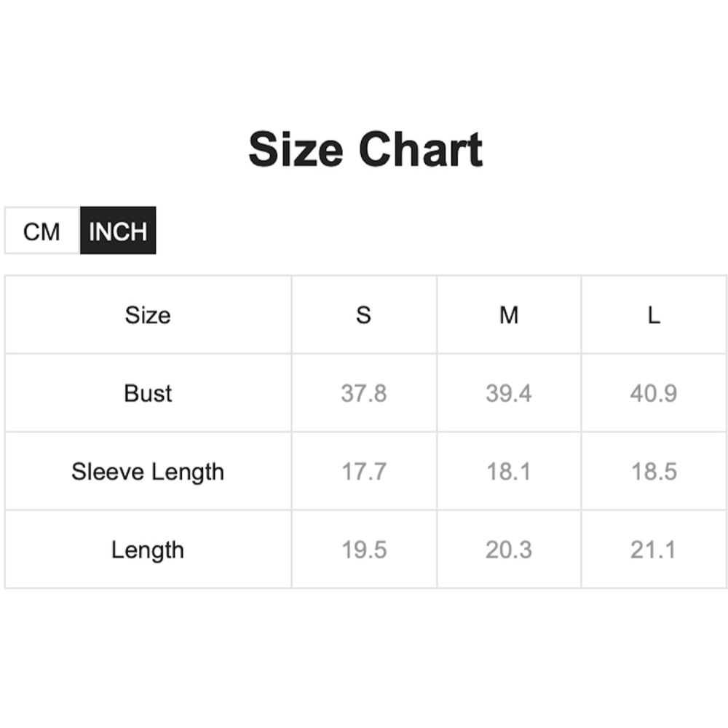Viewport: 728px width, 728px height.
Task: Click the 19.5 length value
Action: 364,550
